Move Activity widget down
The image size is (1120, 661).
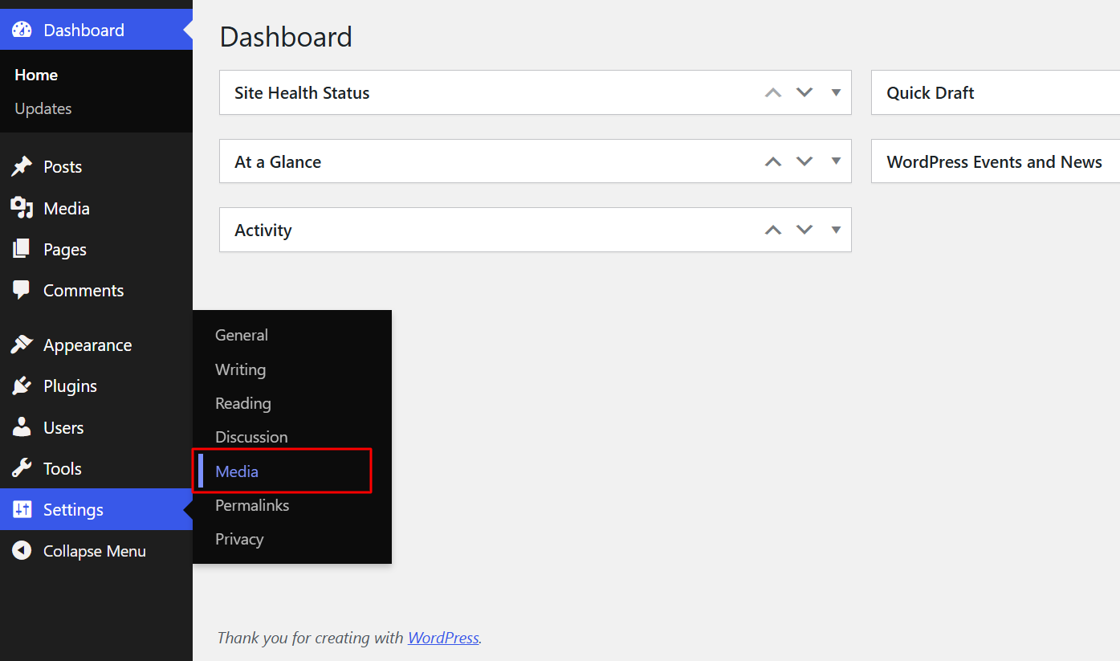[x=804, y=230]
